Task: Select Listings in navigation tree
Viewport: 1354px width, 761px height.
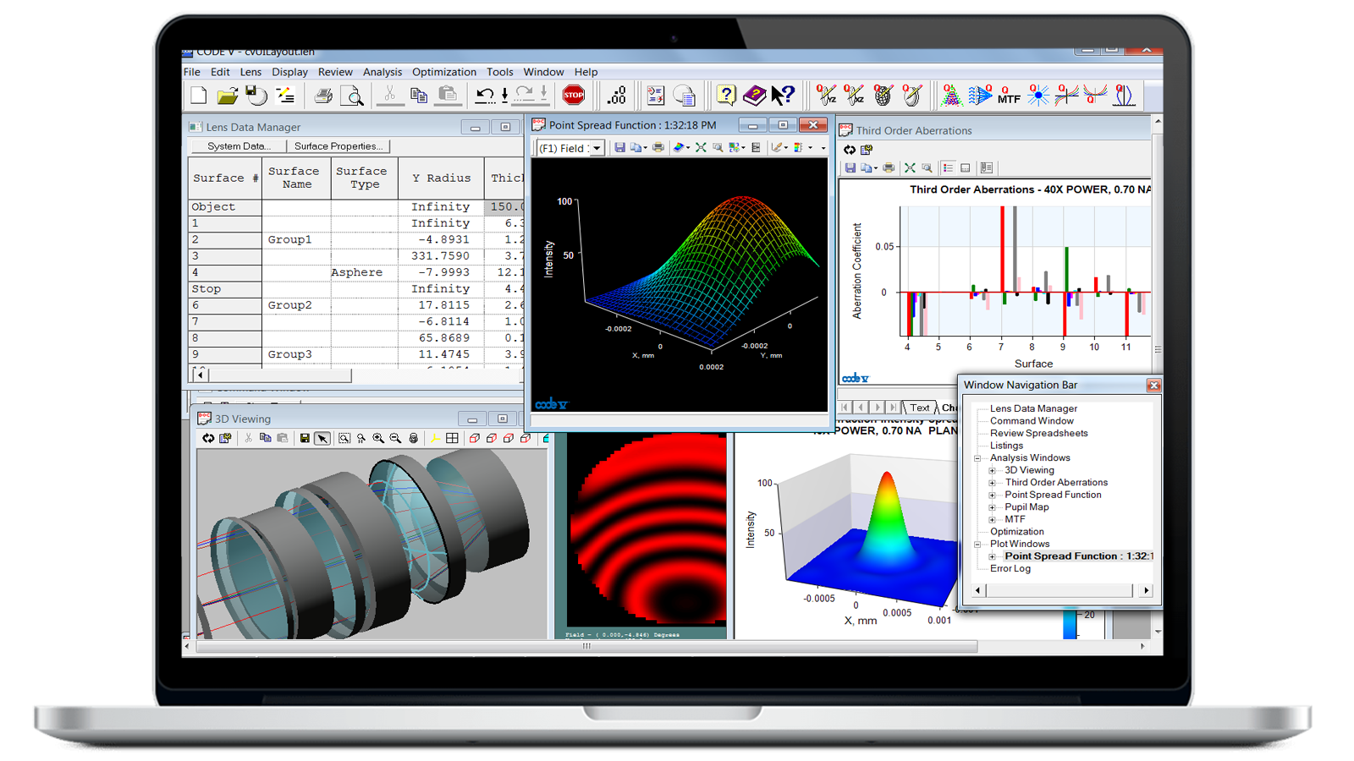Action: (1006, 446)
